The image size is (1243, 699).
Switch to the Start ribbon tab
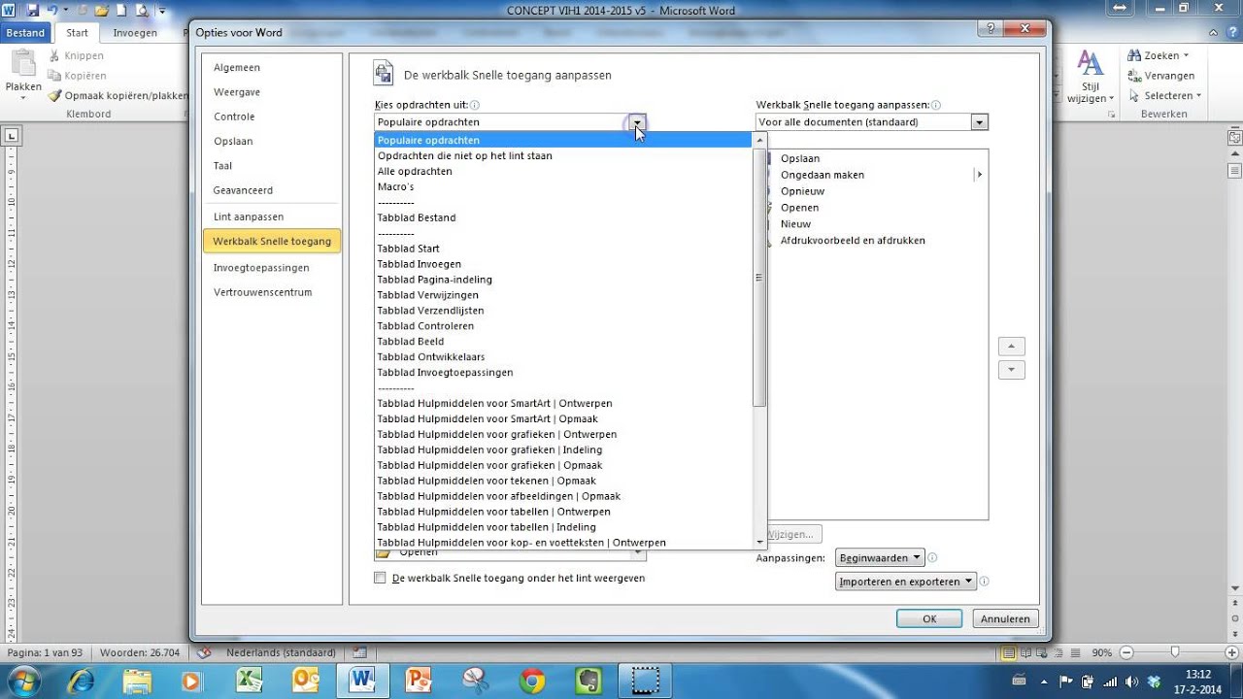(x=77, y=32)
